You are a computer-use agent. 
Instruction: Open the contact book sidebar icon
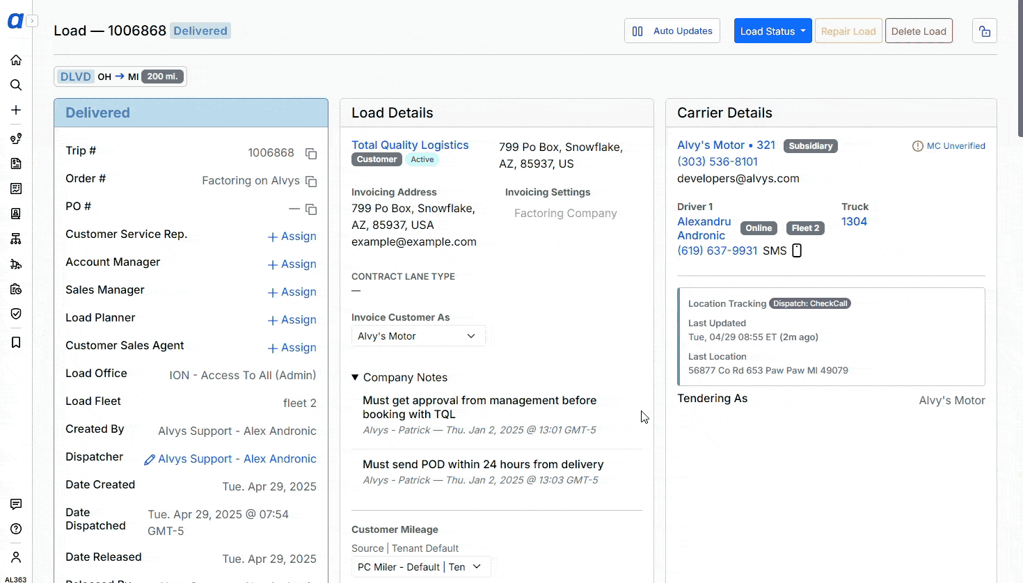pyautogui.click(x=16, y=214)
